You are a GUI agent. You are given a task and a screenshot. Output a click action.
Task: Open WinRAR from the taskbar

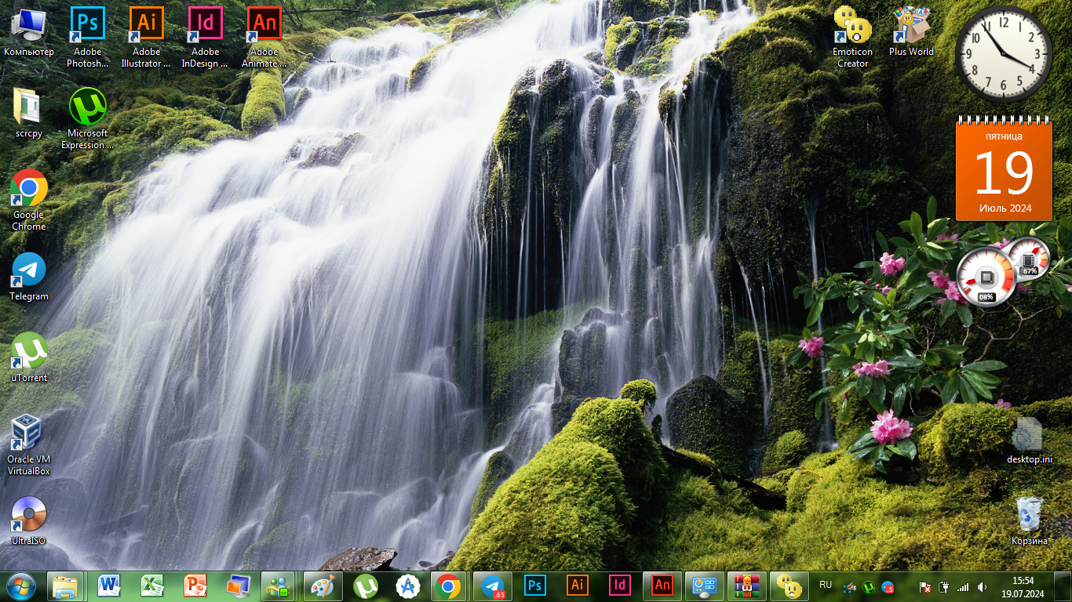746,586
